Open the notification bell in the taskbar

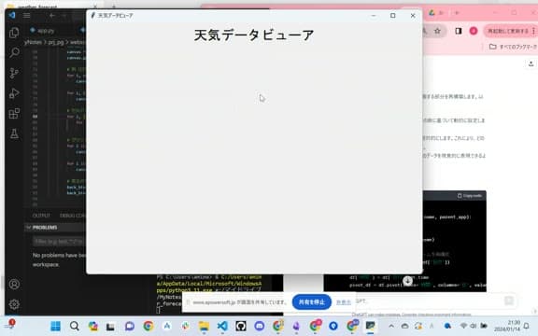click(x=527, y=326)
